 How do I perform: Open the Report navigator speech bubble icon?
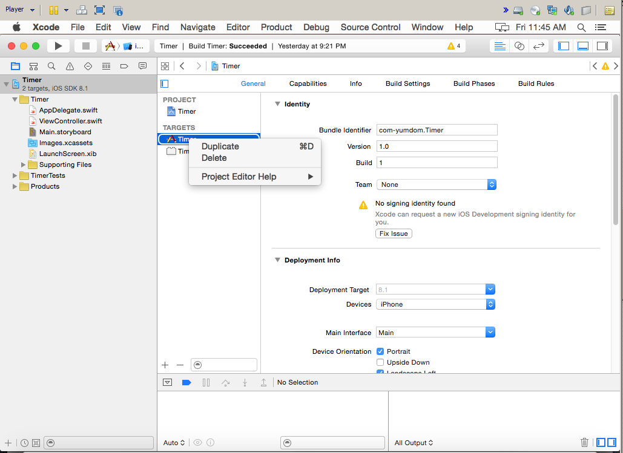(142, 67)
